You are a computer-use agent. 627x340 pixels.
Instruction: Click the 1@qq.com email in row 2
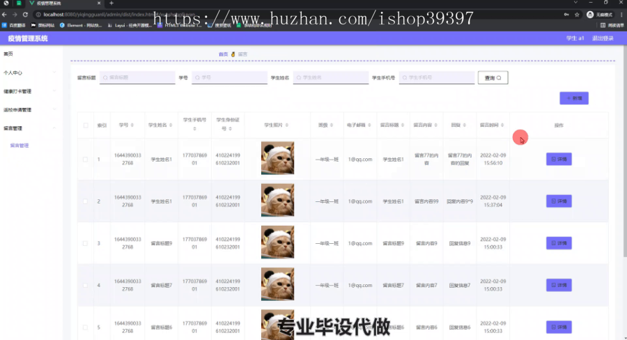pyautogui.click(x=360, y=201)
